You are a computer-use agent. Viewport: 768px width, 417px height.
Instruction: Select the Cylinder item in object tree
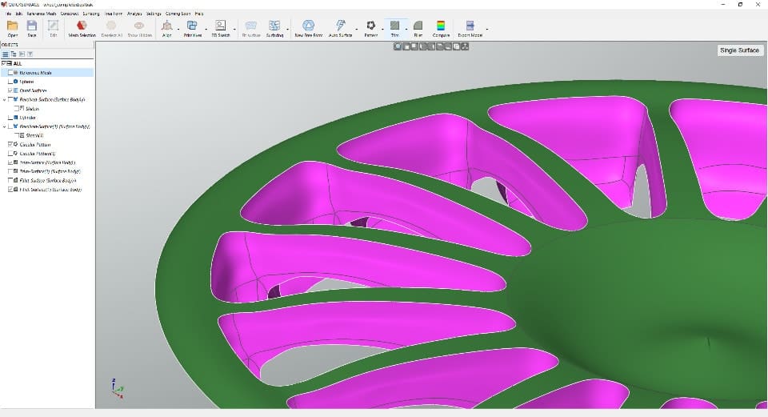click(27, 118)
